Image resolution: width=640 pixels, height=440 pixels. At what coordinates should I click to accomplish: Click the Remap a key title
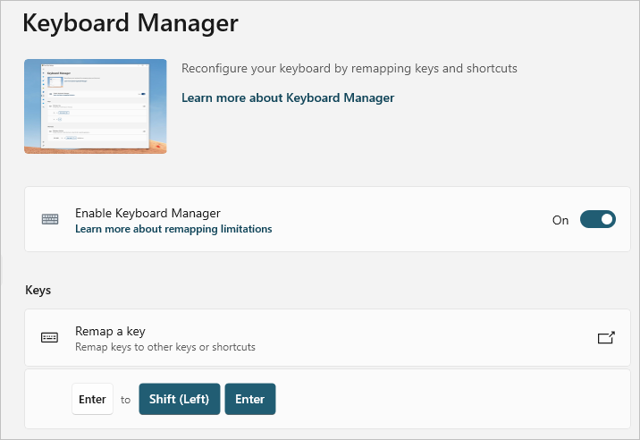(x=110, y=331)
